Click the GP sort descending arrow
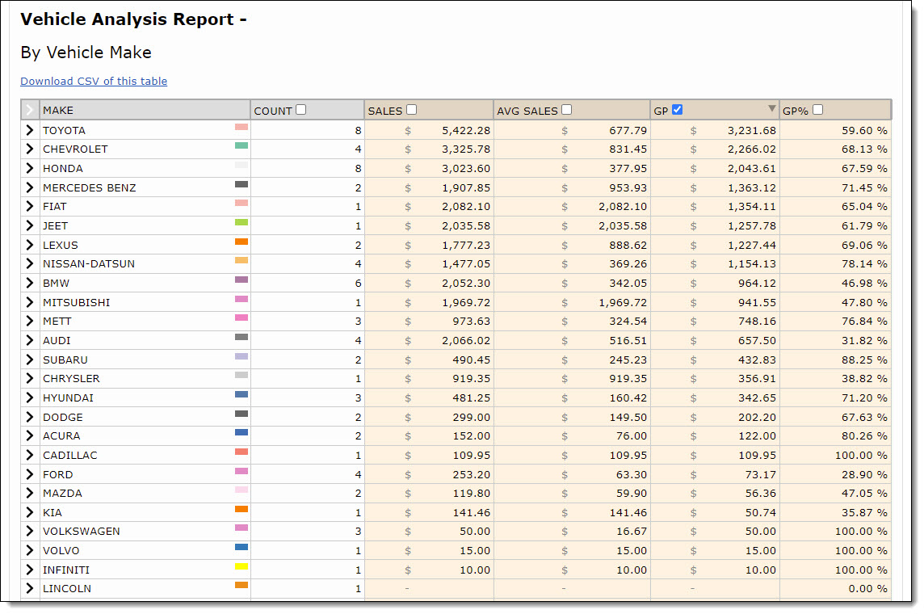The image size is (924, 614). click(771, 108)
